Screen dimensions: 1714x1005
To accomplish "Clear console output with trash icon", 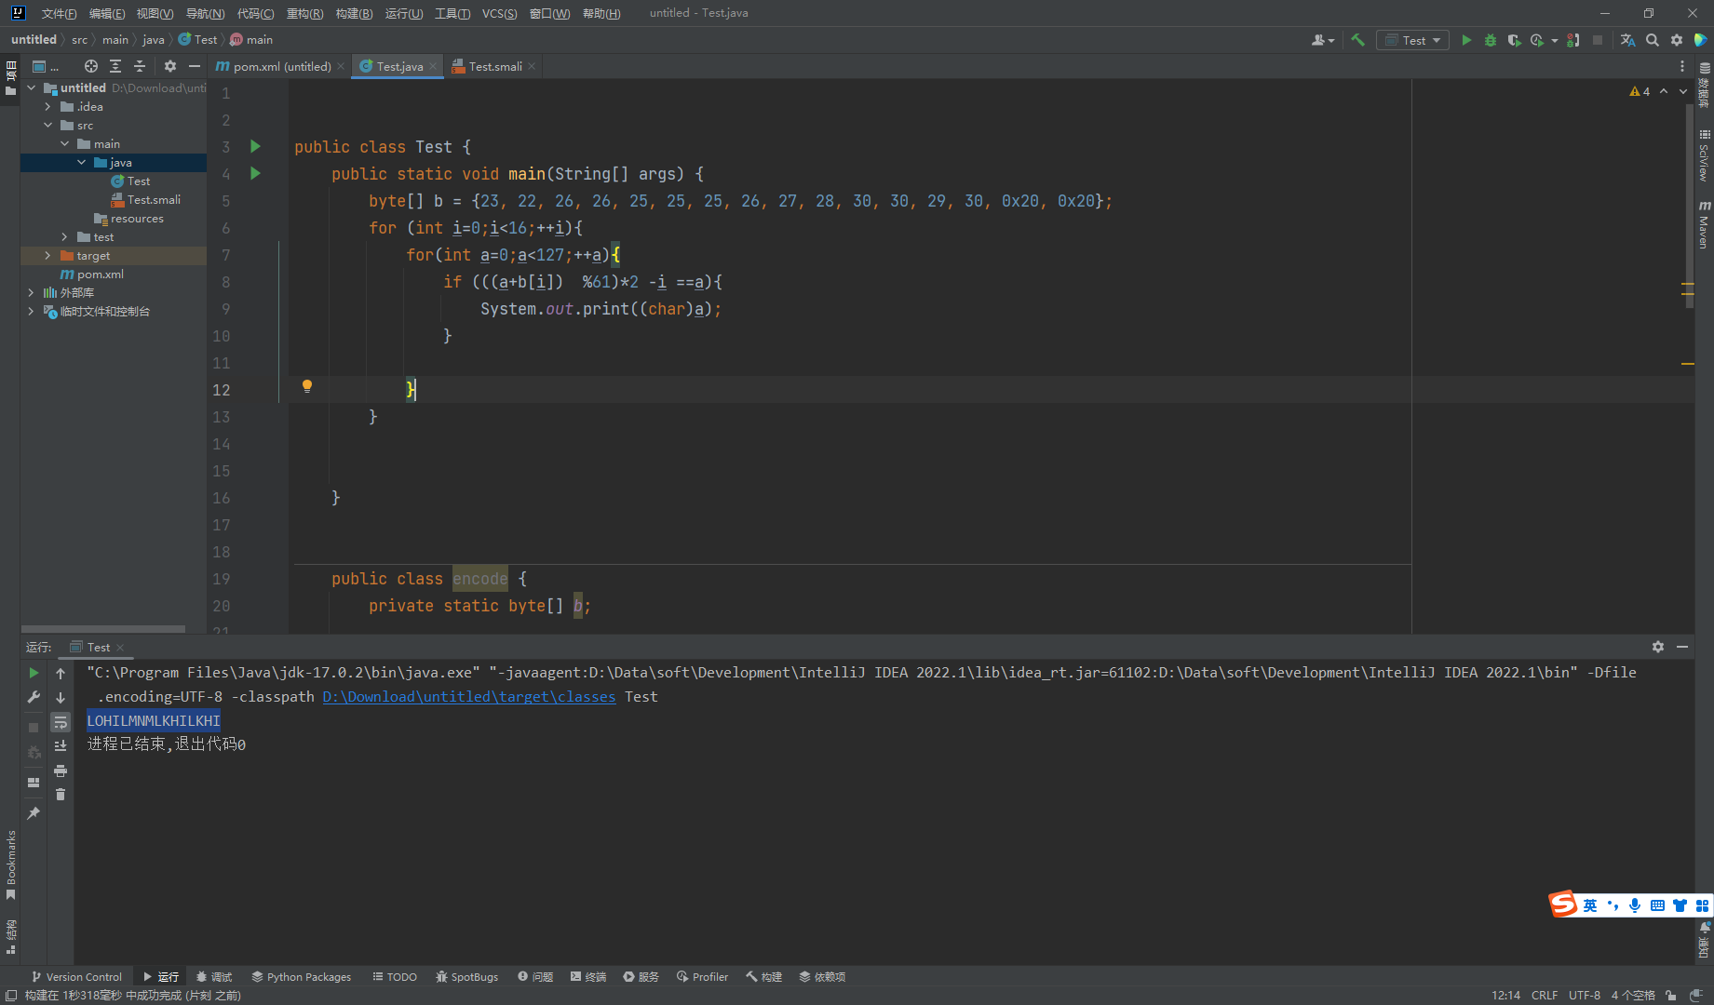I will pyautogui.click(x=61, y=795).
